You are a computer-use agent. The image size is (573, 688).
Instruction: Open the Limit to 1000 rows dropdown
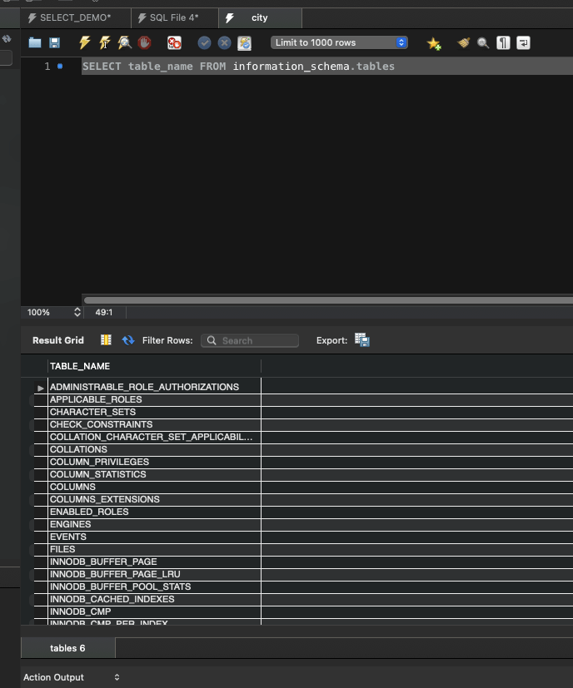[x=339, y=42]
